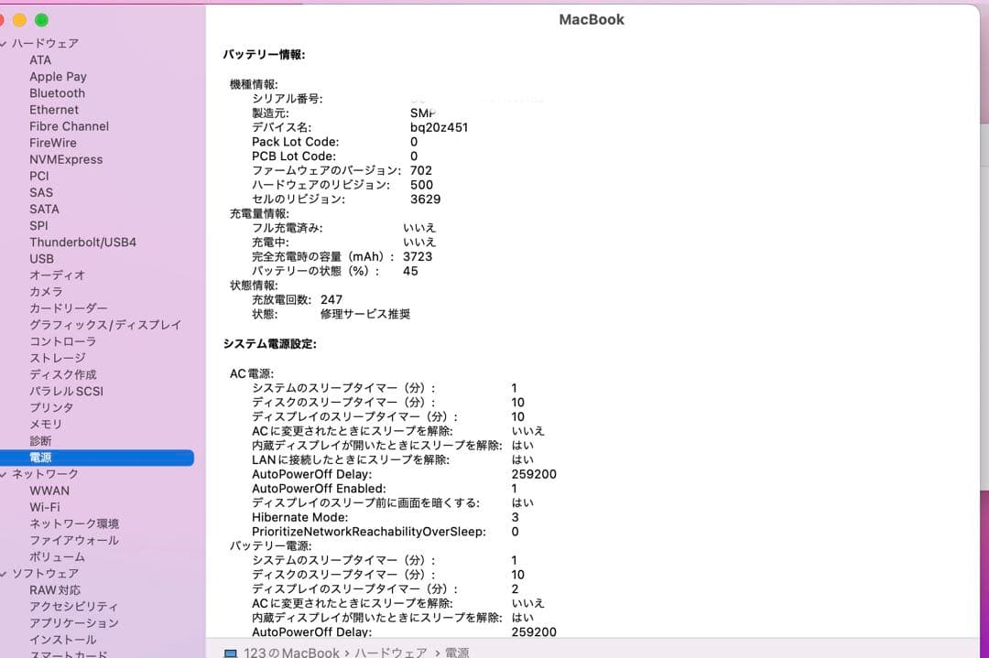Open Wi-Fi in the sidebar
Viewport: 989px width, 658px height.
(45, 507)
